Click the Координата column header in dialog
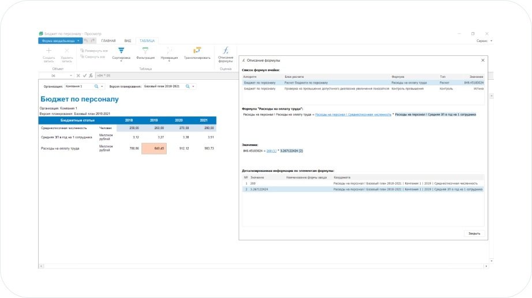This screenshot has width=532, height=298. [342, 178]
